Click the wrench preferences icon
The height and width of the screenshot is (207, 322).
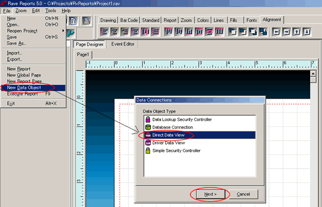click(x=70, y=33)
